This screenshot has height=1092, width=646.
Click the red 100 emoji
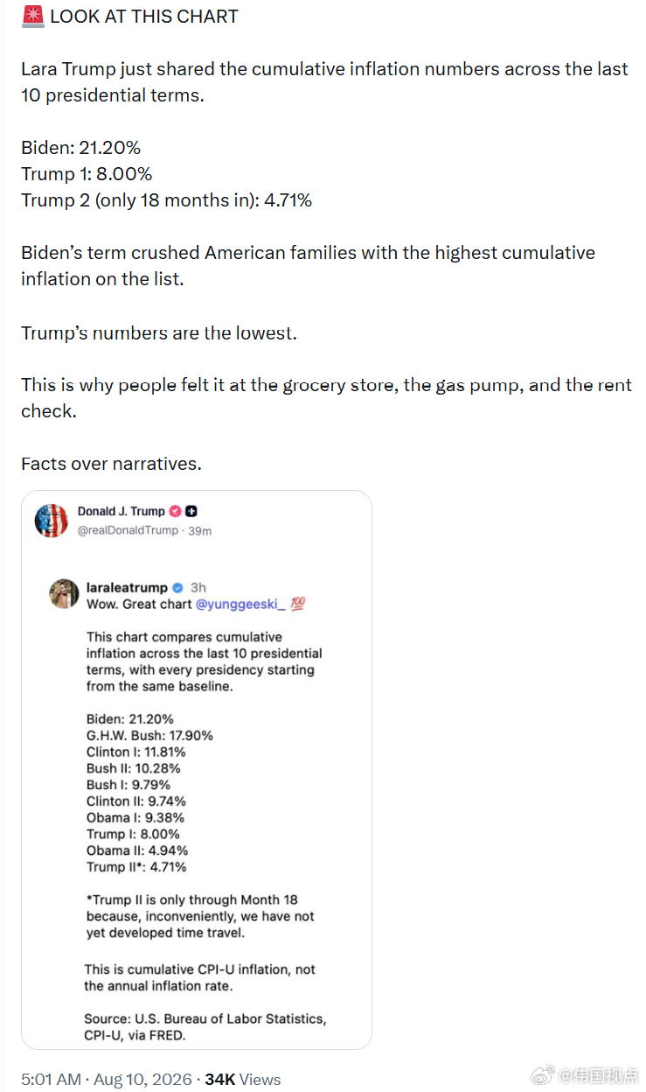coord(297,604)
